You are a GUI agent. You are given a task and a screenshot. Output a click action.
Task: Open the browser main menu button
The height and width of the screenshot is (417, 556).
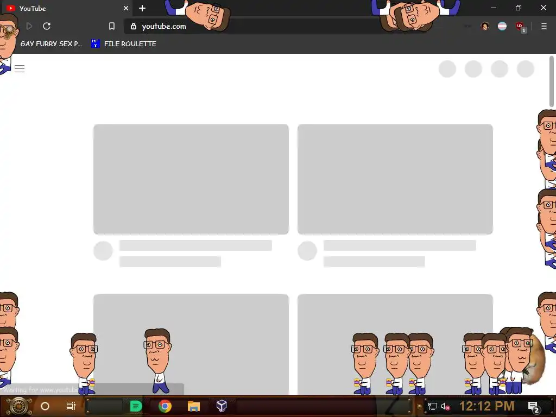pyautogui.click(x=544, y=26)
